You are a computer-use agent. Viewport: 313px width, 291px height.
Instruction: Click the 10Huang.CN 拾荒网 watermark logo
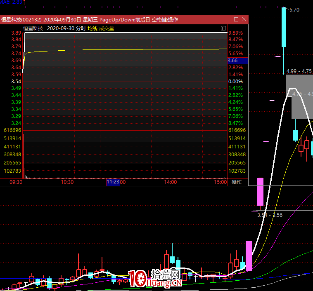coord(155,278)
